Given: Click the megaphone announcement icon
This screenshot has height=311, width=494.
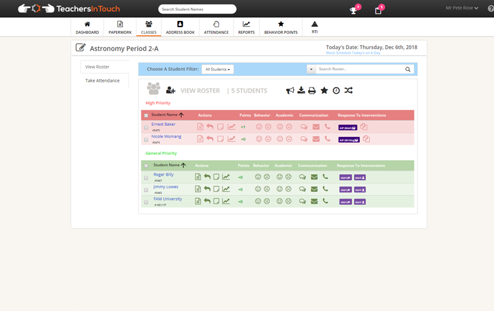Looking at the screenshot, I should [290, 91].
